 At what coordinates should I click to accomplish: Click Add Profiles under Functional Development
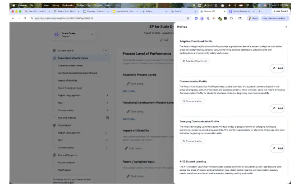[x=129, y=120]
